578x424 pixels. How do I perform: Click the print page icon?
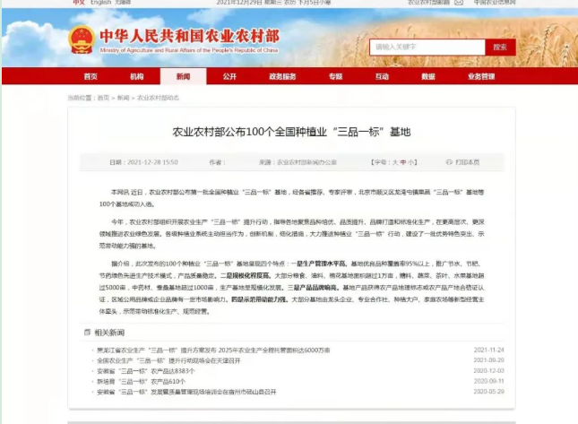point(451,162)
